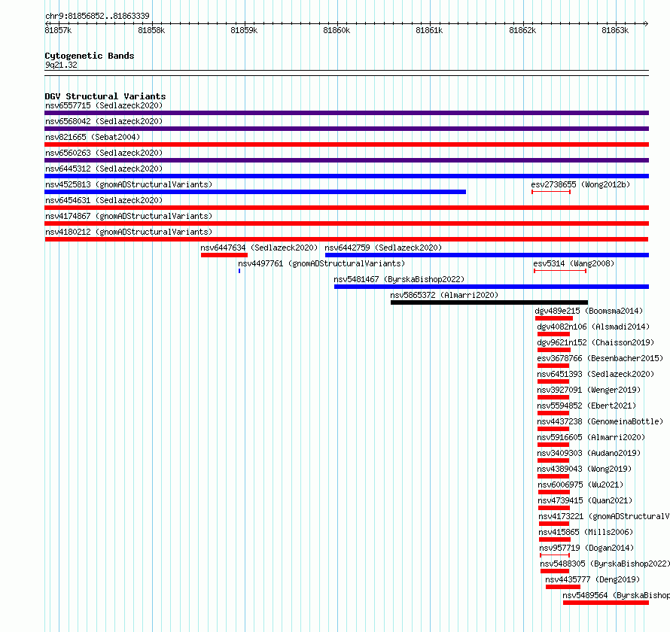The image size is (670, 632).
Task: Click nsv6442759 (Sedlazeck2020) label
Action: pos(383,248)
